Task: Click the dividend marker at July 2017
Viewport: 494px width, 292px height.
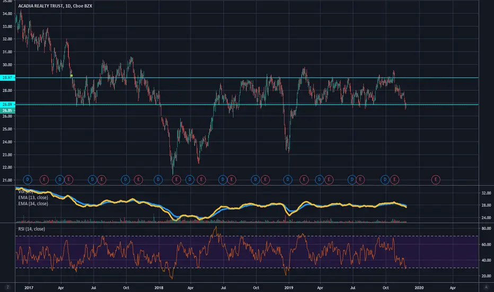Action: [x=92, y=179]
